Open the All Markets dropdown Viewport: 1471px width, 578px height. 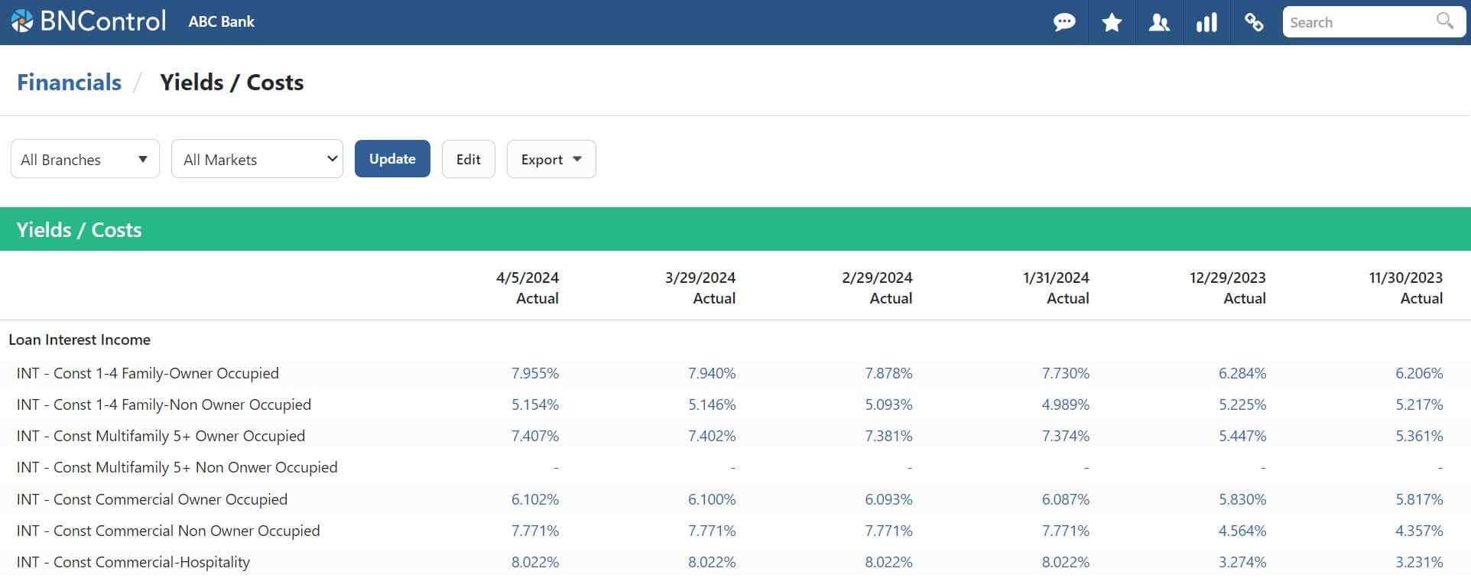(257, 159)
